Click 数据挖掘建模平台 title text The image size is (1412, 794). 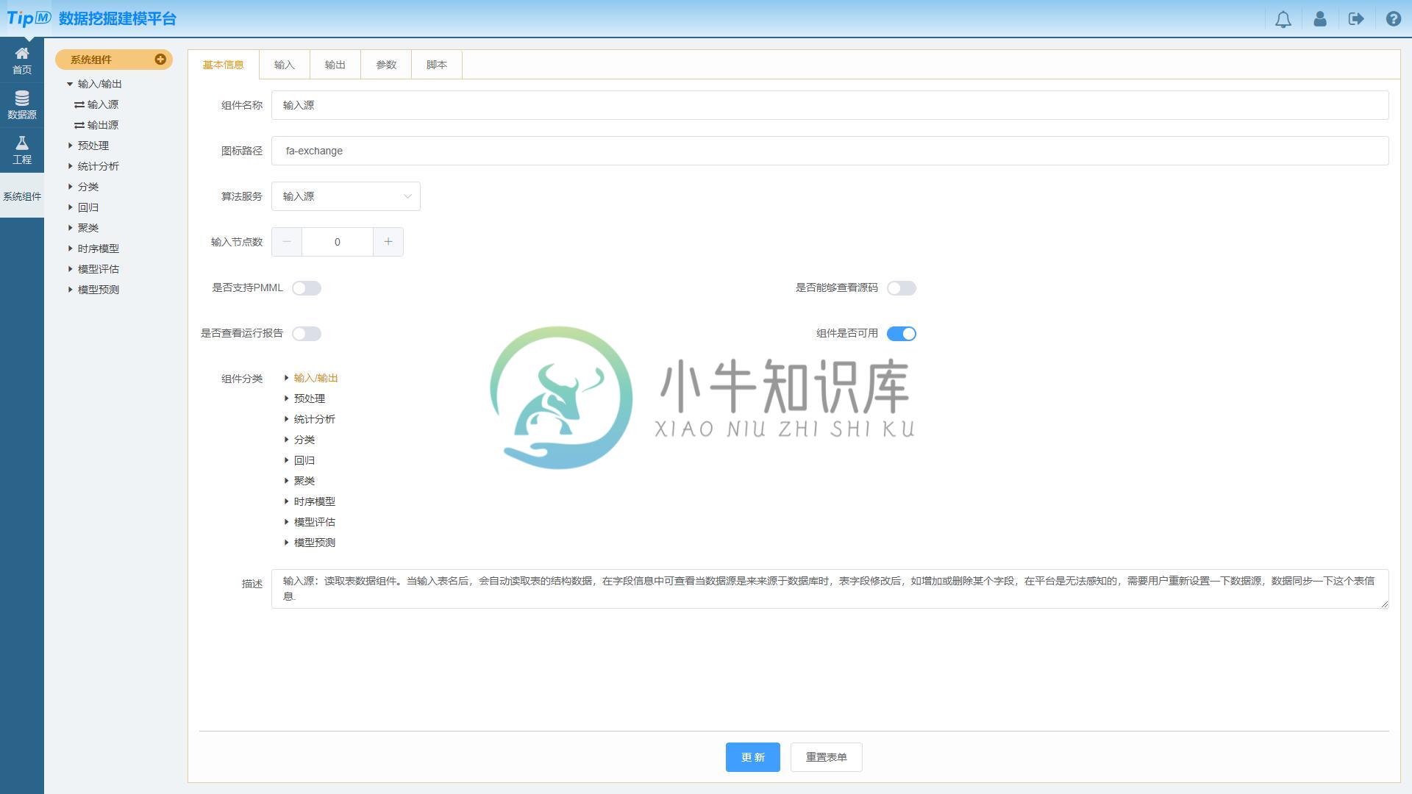[118, 18]
